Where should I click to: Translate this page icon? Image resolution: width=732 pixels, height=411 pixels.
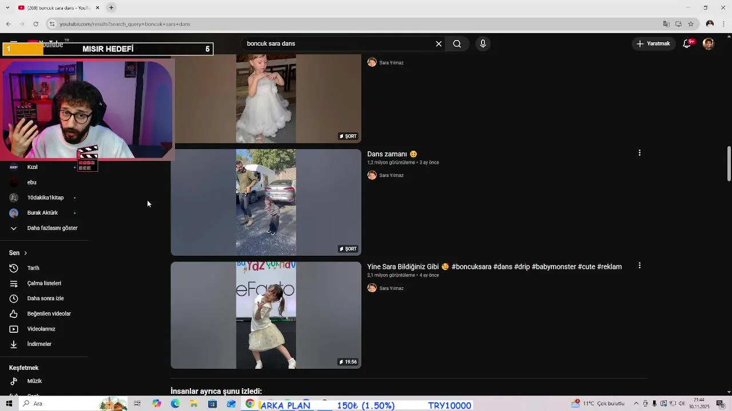(x=666, y=24)
